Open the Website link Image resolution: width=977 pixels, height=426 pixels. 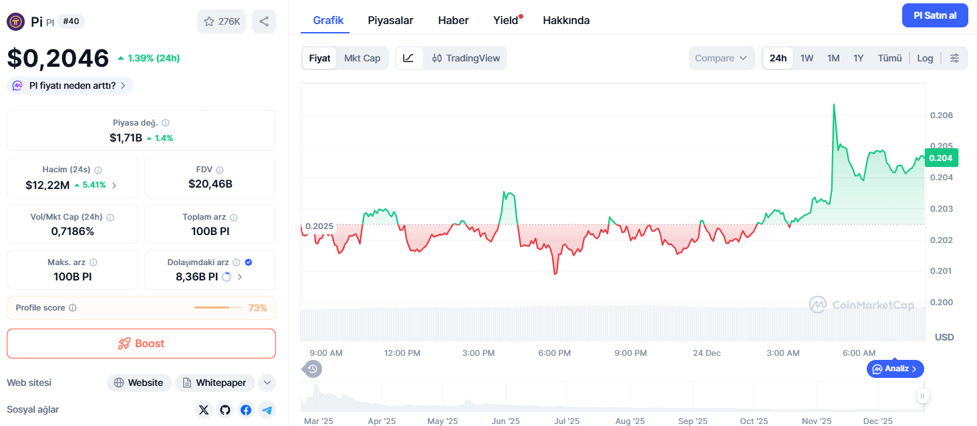click(139, 383)
